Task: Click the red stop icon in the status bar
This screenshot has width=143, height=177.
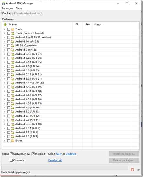Action: click(x=132, y=170)
